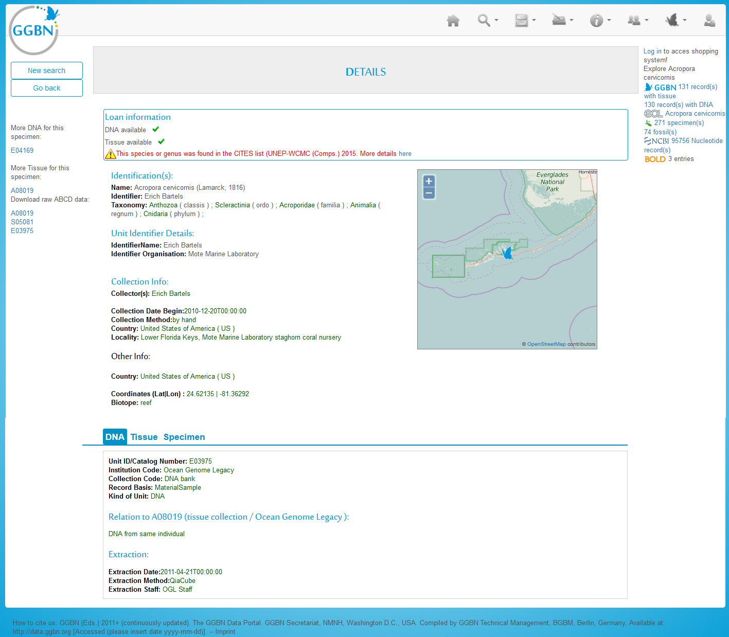The image size is (729, 637).
Task: Zoom in on the map
Action: (429, 181)
